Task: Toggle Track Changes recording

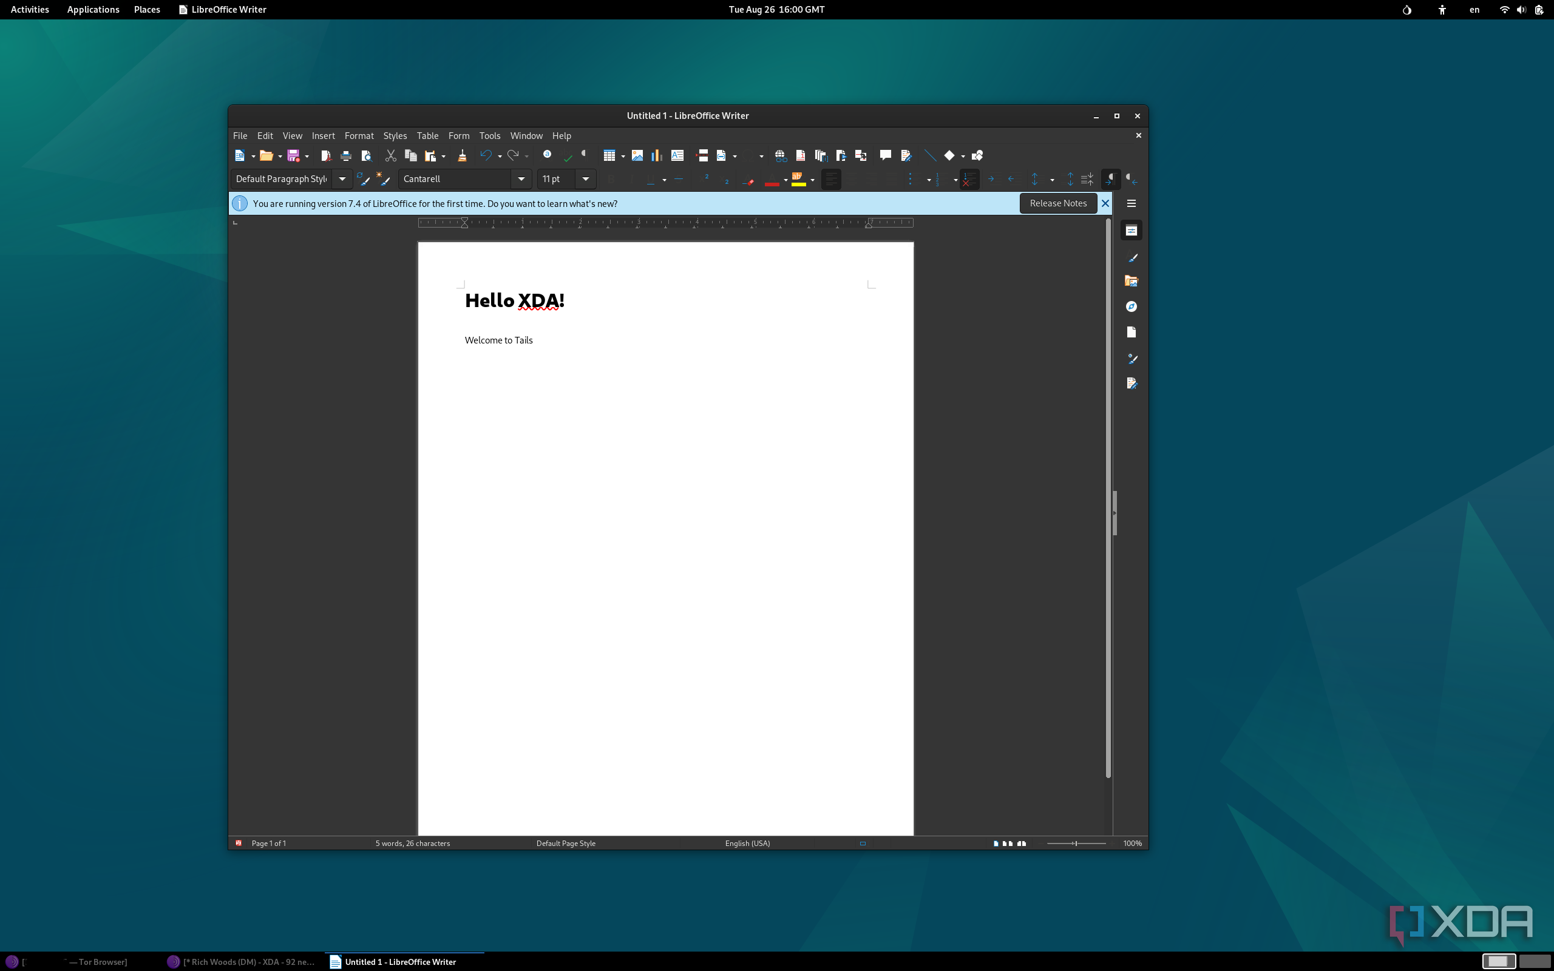Action: (906, 155)
